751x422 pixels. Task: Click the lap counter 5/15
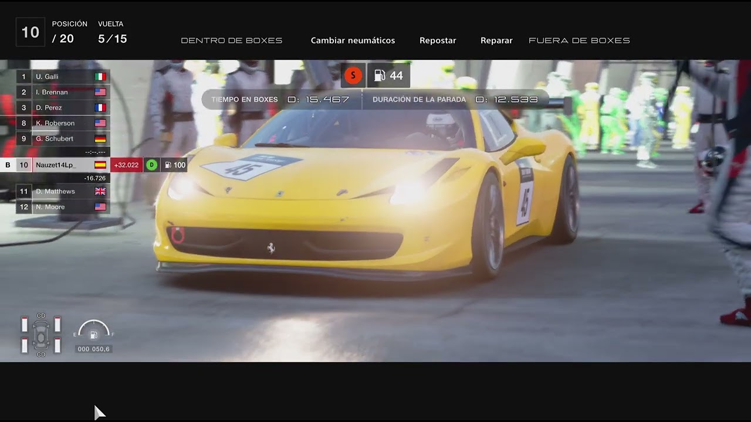point(113,39)
